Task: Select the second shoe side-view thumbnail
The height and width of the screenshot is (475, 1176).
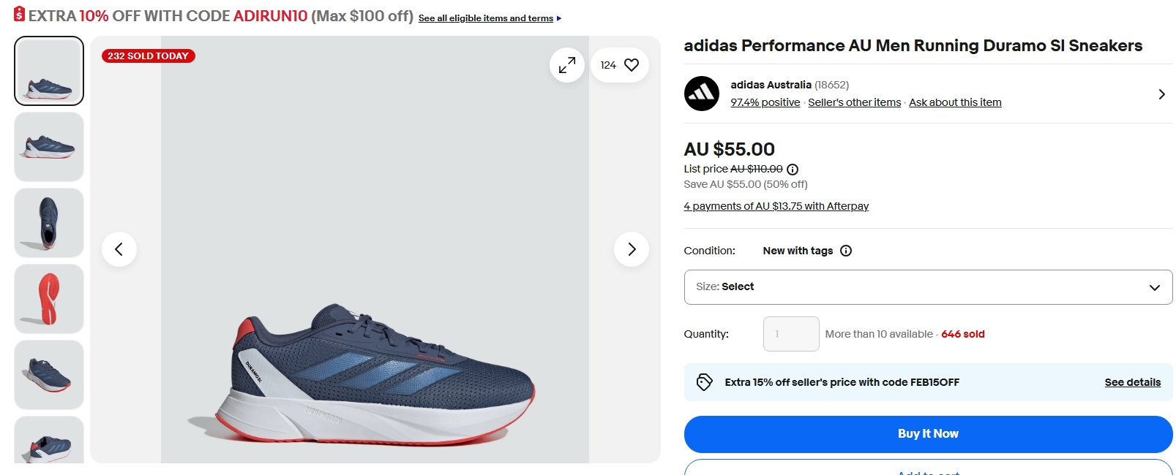Action: [x=49, y=147]
